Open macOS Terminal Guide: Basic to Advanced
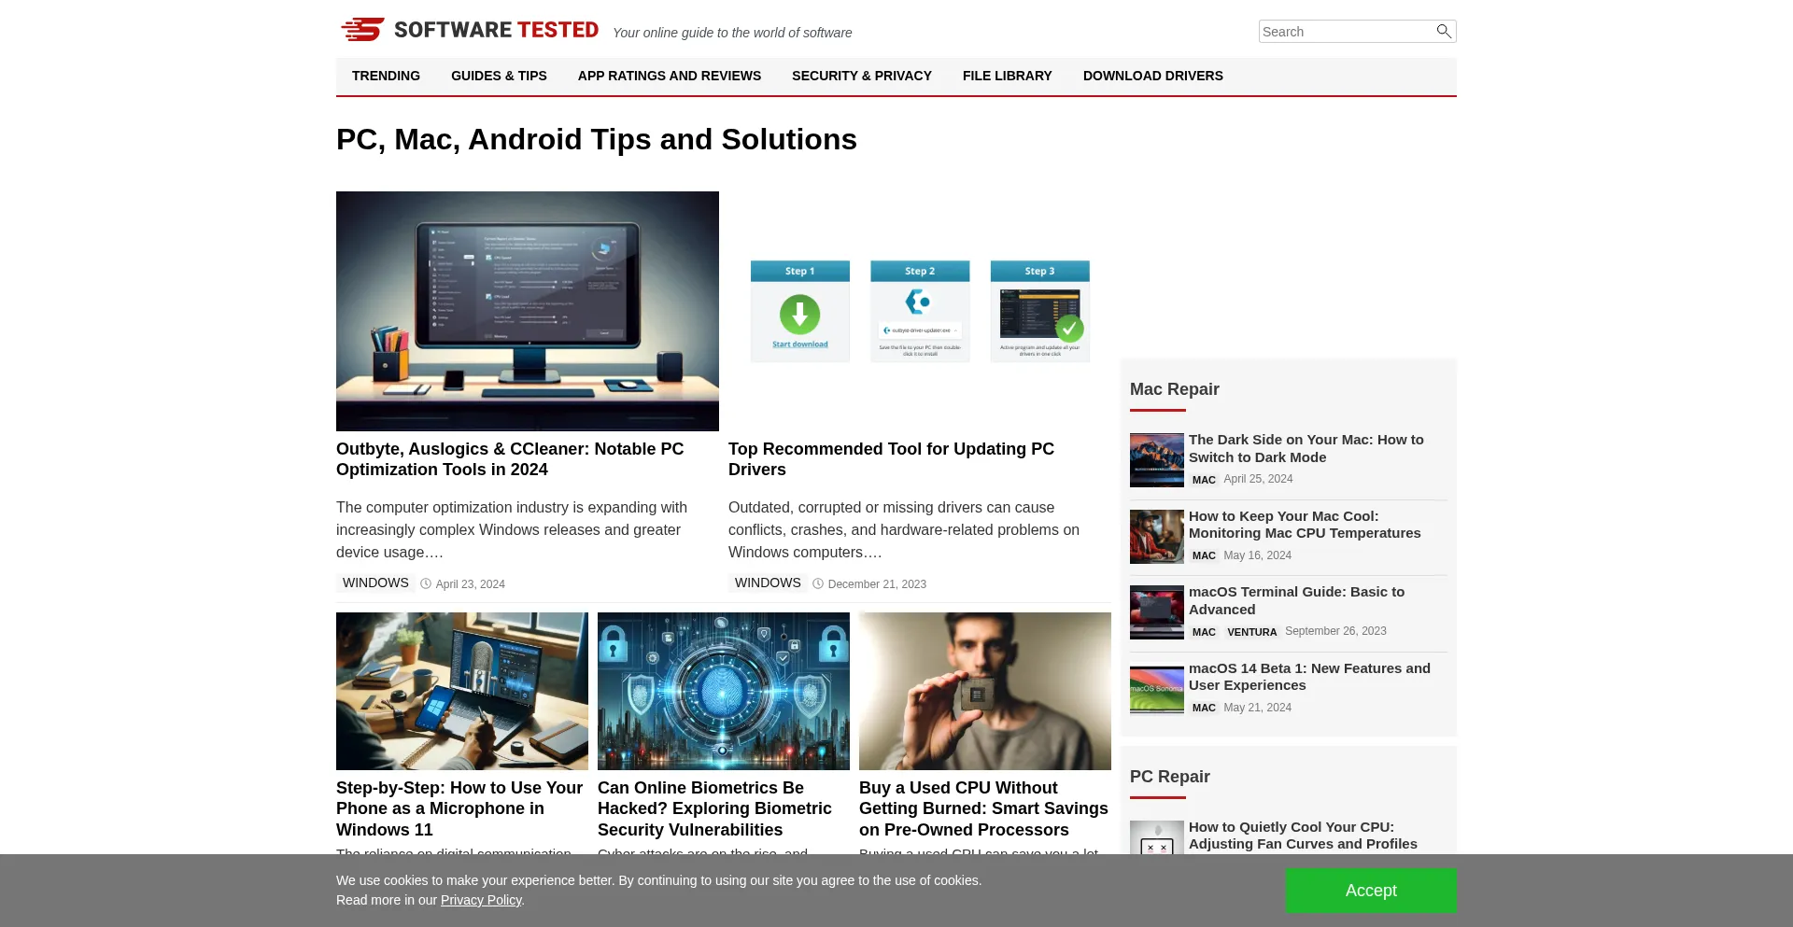Screen dimensions: 1793x927 click(1296, 600)
